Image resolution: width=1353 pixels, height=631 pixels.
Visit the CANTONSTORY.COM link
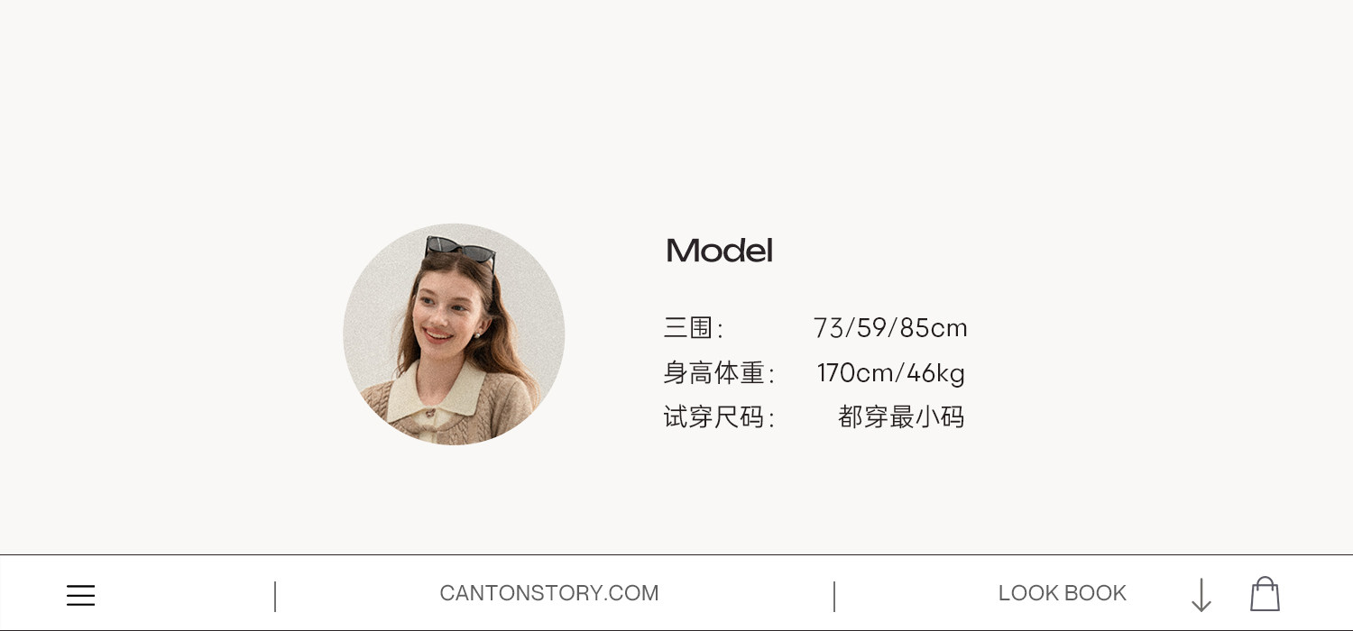(548, 593)
